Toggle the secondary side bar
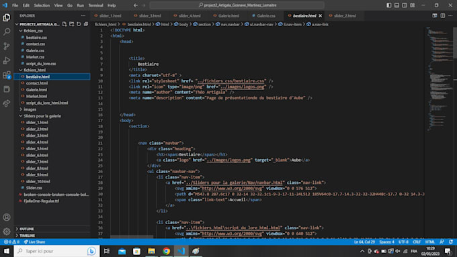 [x=405, y=5]
